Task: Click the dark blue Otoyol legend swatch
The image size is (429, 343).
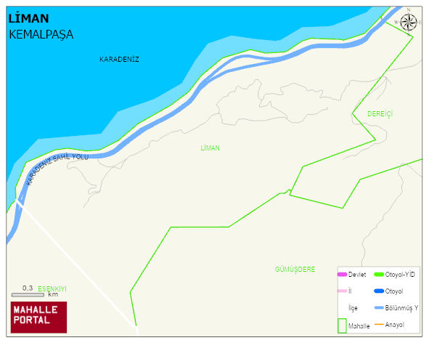Action: [x=379, y=291]
